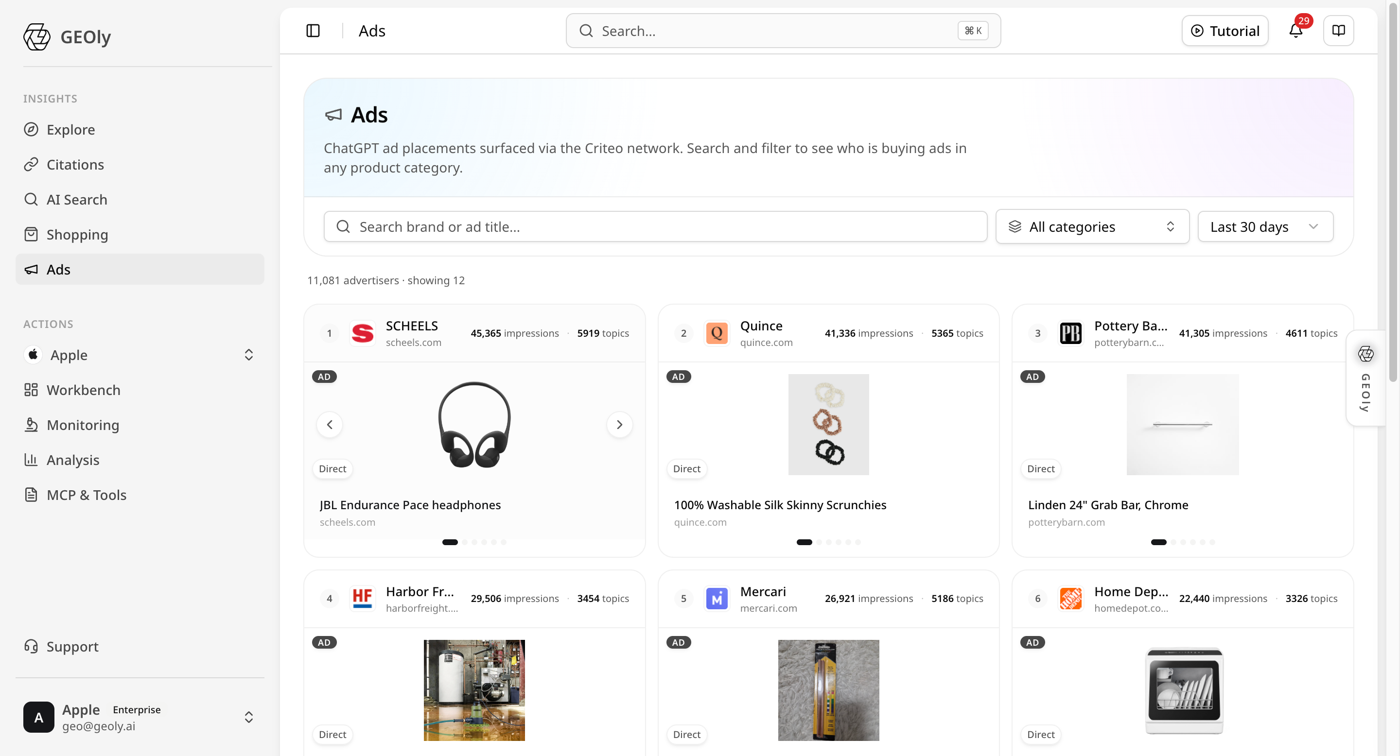
Task: Expand the Apple Enterprise account menu
Action: click(140, 717)
